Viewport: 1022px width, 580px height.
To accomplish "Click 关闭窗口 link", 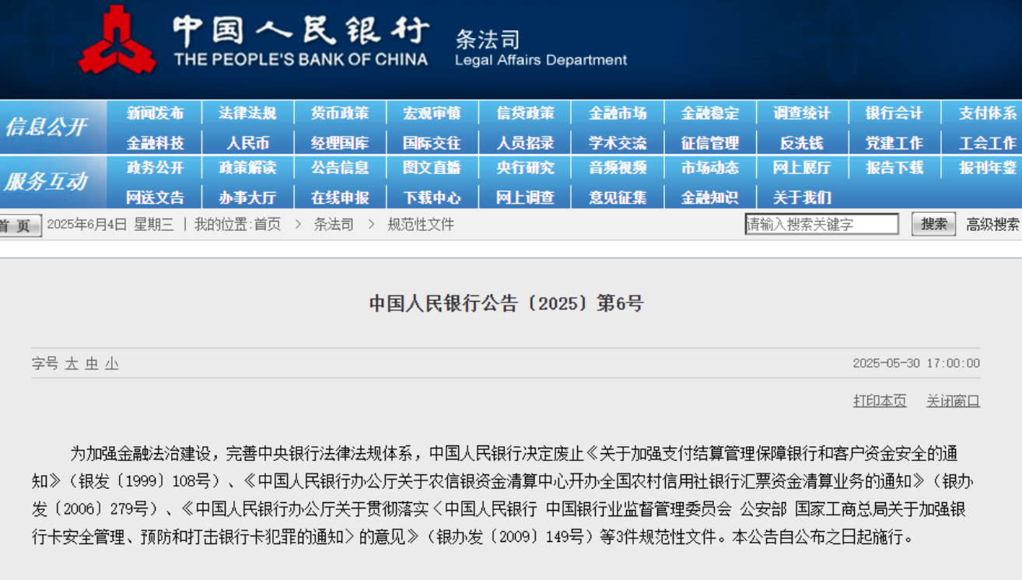I will pyautogui.click(x=953, y=401).
